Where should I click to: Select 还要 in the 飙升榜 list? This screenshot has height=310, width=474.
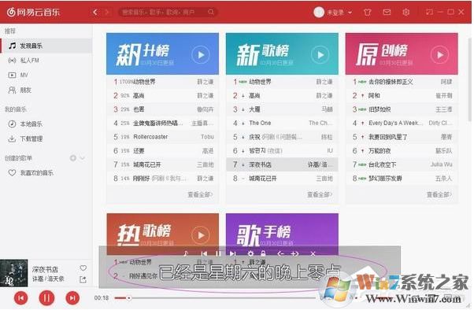[x=163, y=151]
